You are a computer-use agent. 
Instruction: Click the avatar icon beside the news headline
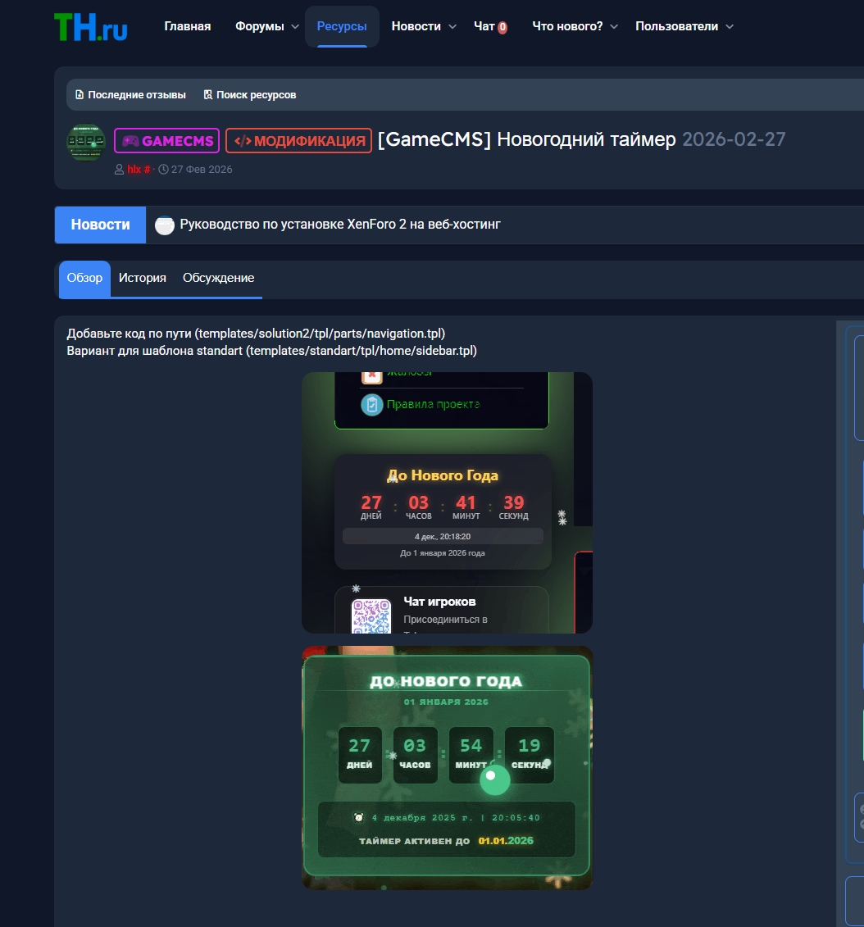165,225
